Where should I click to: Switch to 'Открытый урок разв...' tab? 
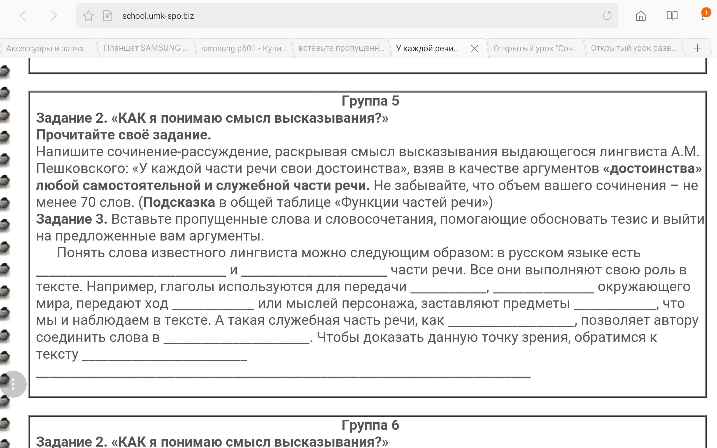pos(634,48)
